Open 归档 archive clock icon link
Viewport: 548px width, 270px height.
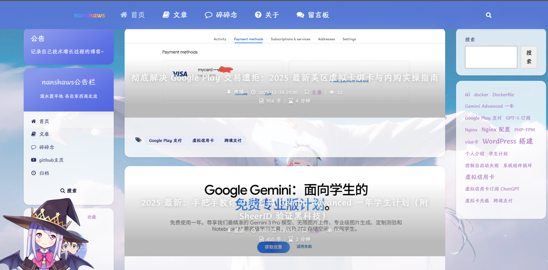tap(40, 173)
